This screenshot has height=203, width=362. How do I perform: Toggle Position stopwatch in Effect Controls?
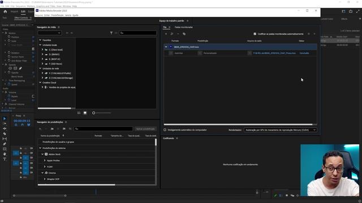[9, 37]
